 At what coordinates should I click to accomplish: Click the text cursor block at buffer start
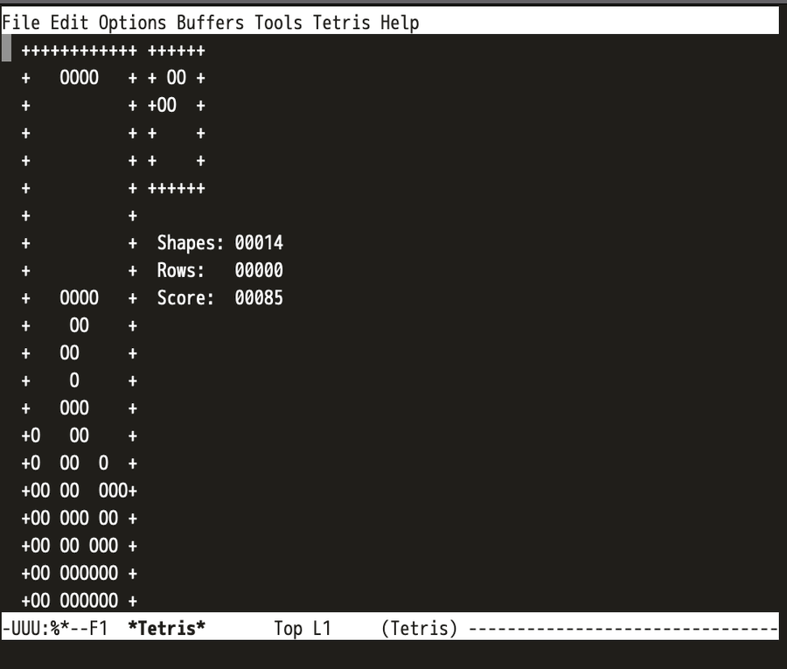point(6,50)
